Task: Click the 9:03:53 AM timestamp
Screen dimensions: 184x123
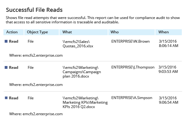Action: (x=168, y=72)
